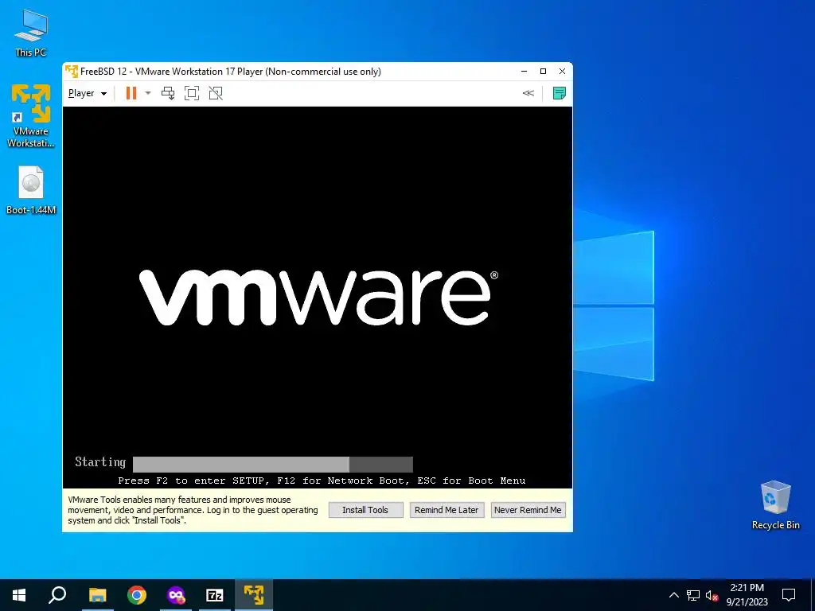Launch Google Chrome from taskbar
This screenshot has width=815, height=611.
pos(137,595)
